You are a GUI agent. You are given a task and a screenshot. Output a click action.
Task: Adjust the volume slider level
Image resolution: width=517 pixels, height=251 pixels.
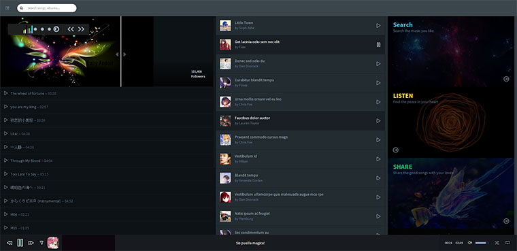(x=482, y=243)
